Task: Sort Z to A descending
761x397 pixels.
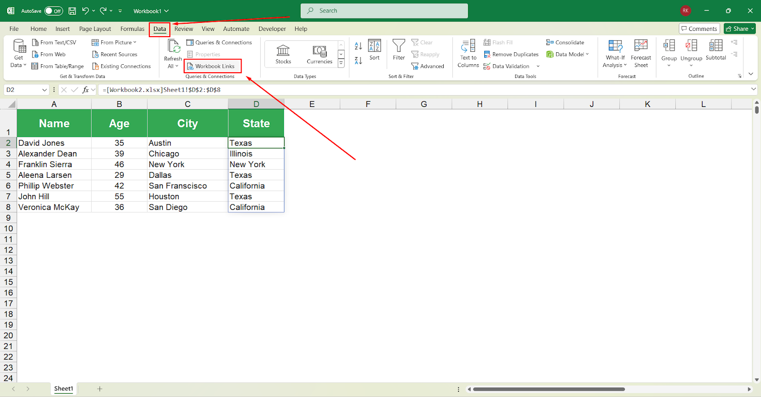Action: click(359, 60)
